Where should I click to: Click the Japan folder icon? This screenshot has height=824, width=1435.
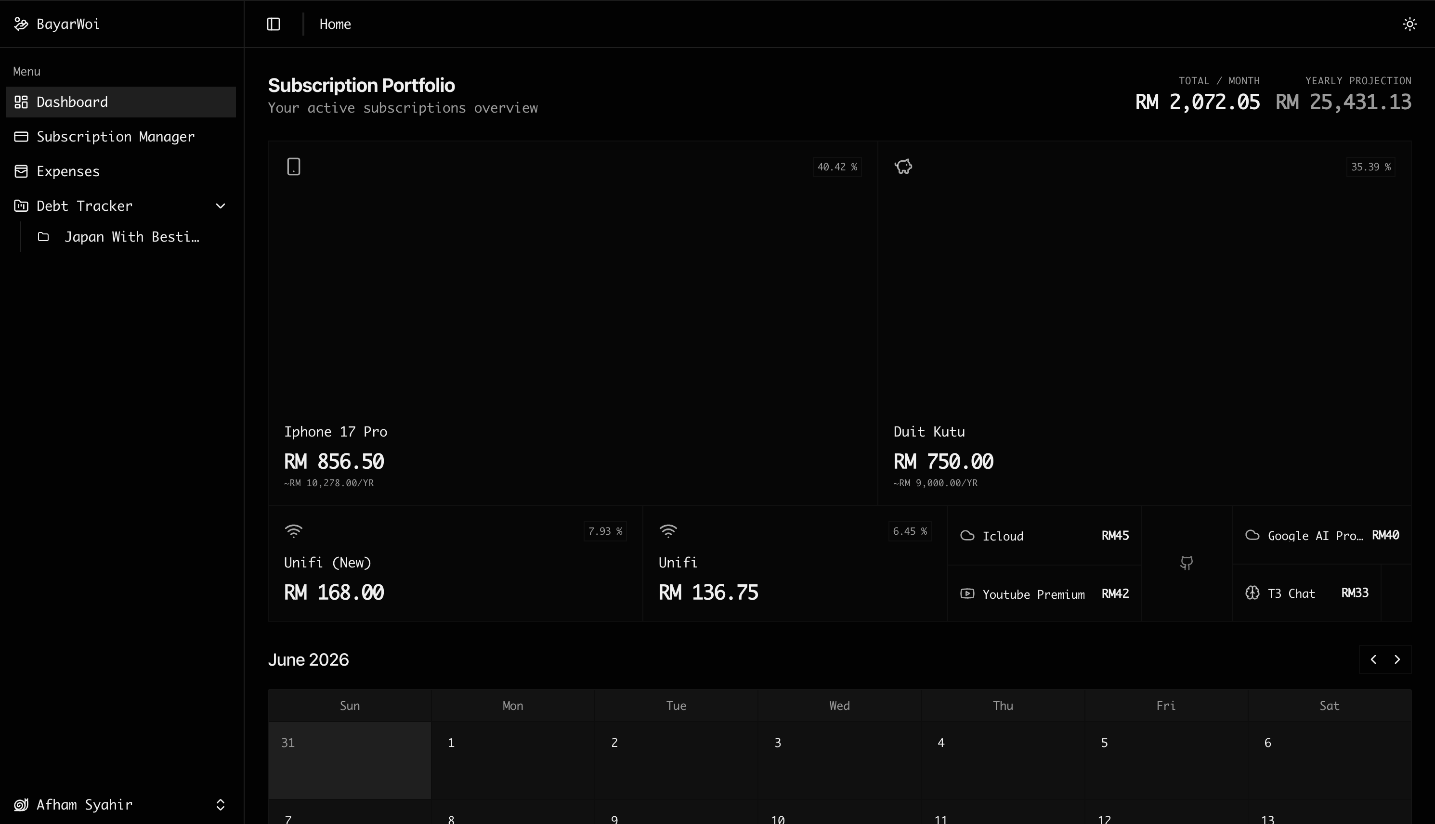(x=44, y=236)
